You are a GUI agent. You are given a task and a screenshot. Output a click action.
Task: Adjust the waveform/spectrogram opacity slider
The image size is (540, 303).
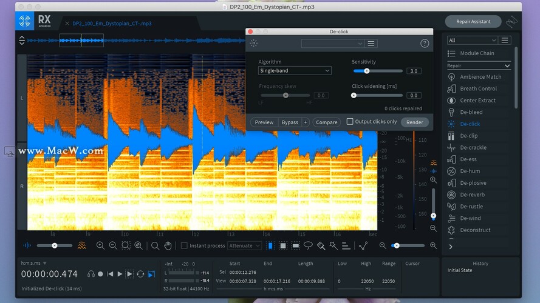55,245
